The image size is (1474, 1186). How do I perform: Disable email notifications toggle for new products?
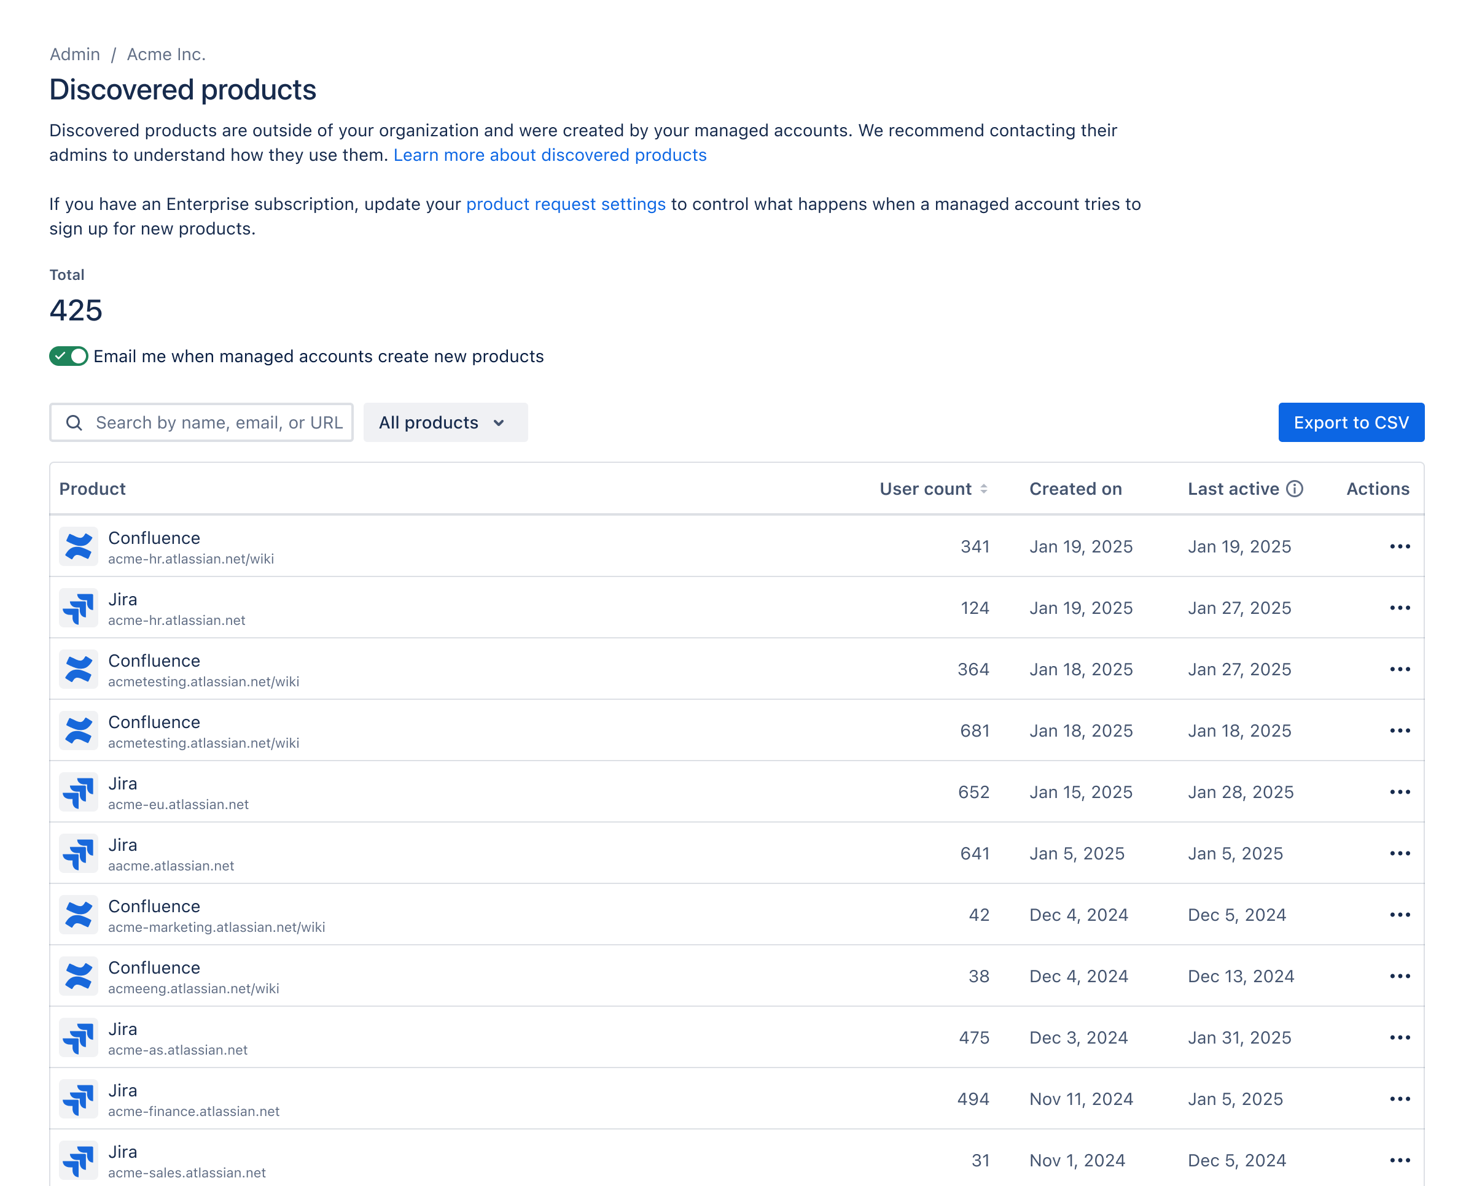68,357
